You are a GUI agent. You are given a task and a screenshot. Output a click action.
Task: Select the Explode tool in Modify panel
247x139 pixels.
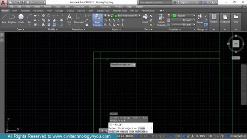62,20
